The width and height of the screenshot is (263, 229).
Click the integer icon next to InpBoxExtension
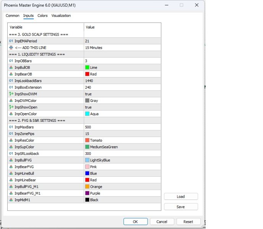click(x=11, y=87)
